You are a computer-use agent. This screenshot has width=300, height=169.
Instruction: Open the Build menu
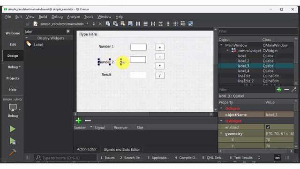tap(43, 17)
